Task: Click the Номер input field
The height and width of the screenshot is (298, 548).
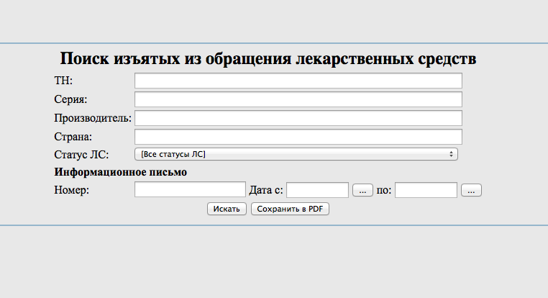Action: click(x=190, y=190)
